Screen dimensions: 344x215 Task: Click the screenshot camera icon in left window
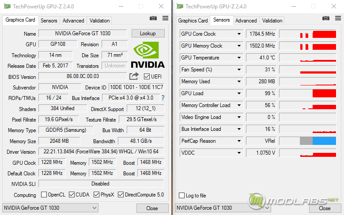click(x=153, y=18)
